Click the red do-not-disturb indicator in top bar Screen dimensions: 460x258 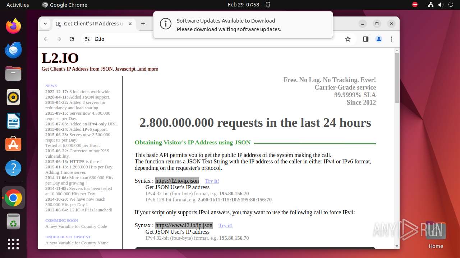[415, 5]
